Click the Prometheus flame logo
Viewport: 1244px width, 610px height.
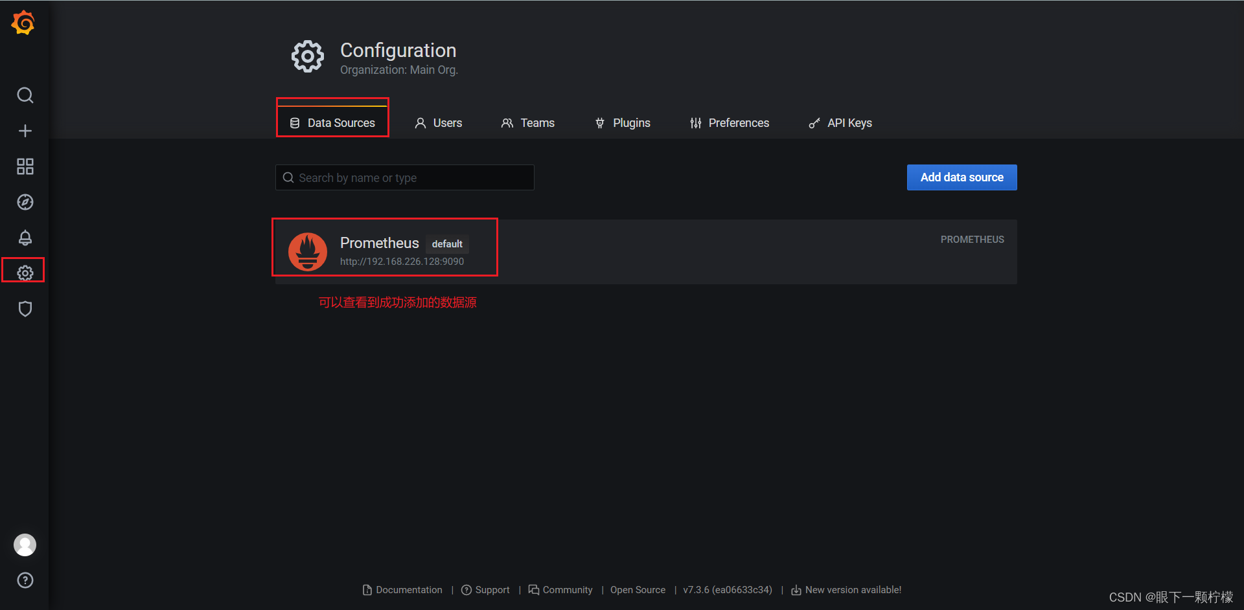pyautogui.click(x=308, y=251)
